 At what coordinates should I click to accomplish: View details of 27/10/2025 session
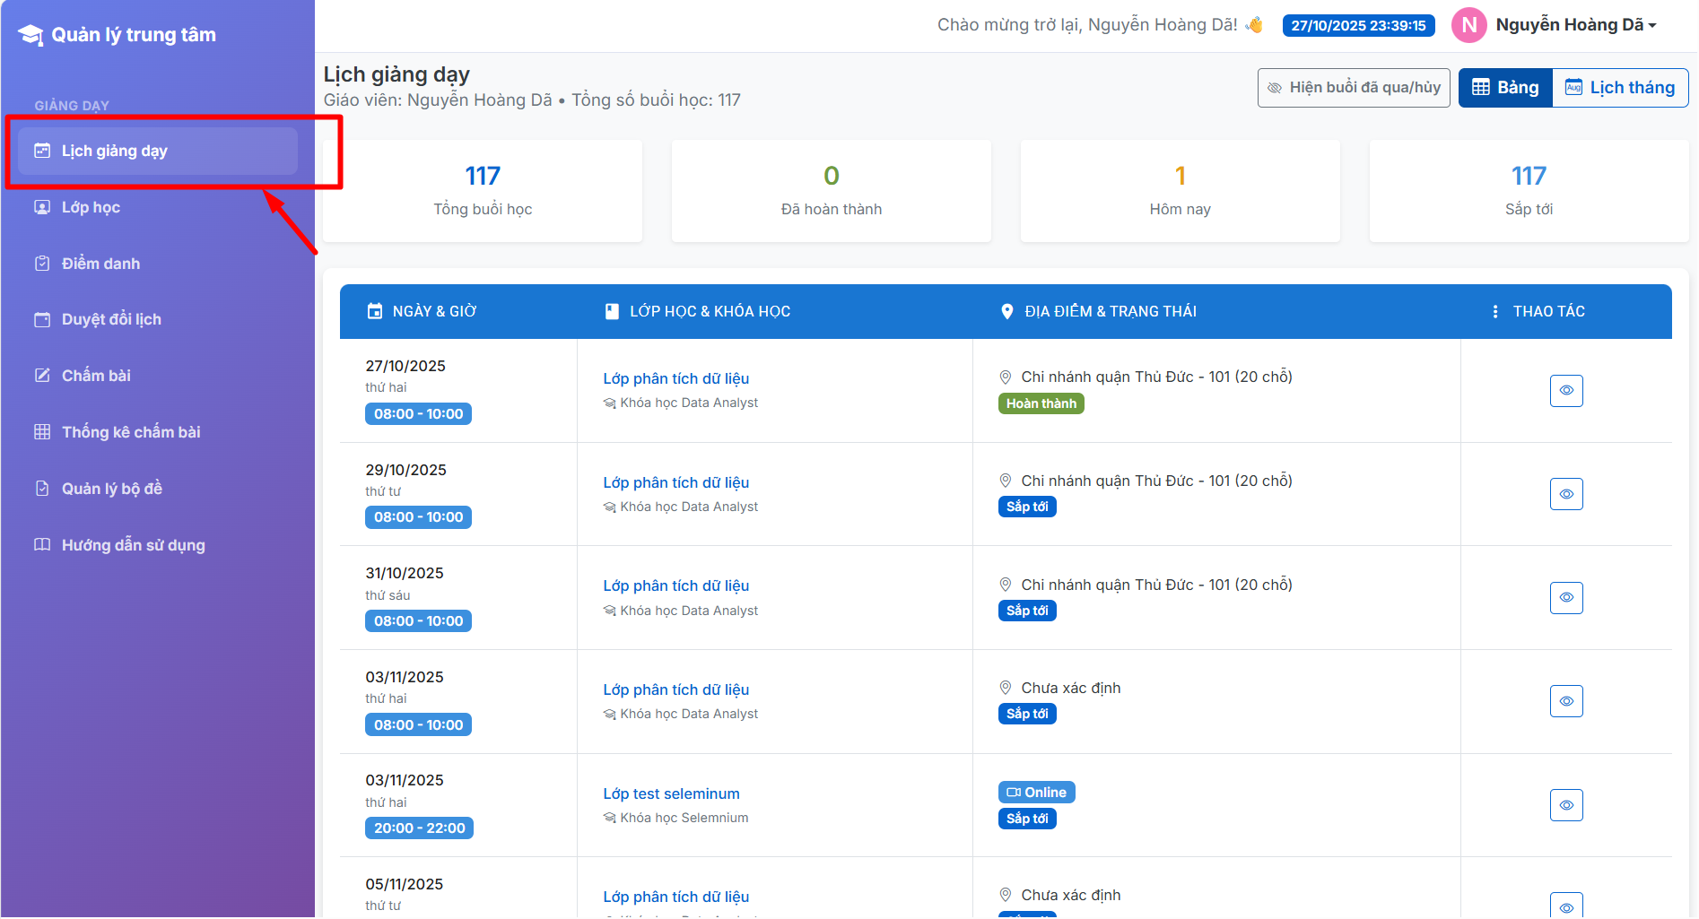(x=1565, y=391)
